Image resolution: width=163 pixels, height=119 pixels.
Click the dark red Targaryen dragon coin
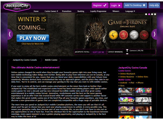point(144,35)
